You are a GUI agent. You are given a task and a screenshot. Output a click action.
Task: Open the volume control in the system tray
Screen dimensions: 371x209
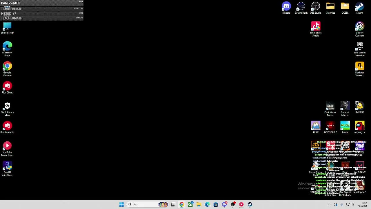click(x=352, y=204)
